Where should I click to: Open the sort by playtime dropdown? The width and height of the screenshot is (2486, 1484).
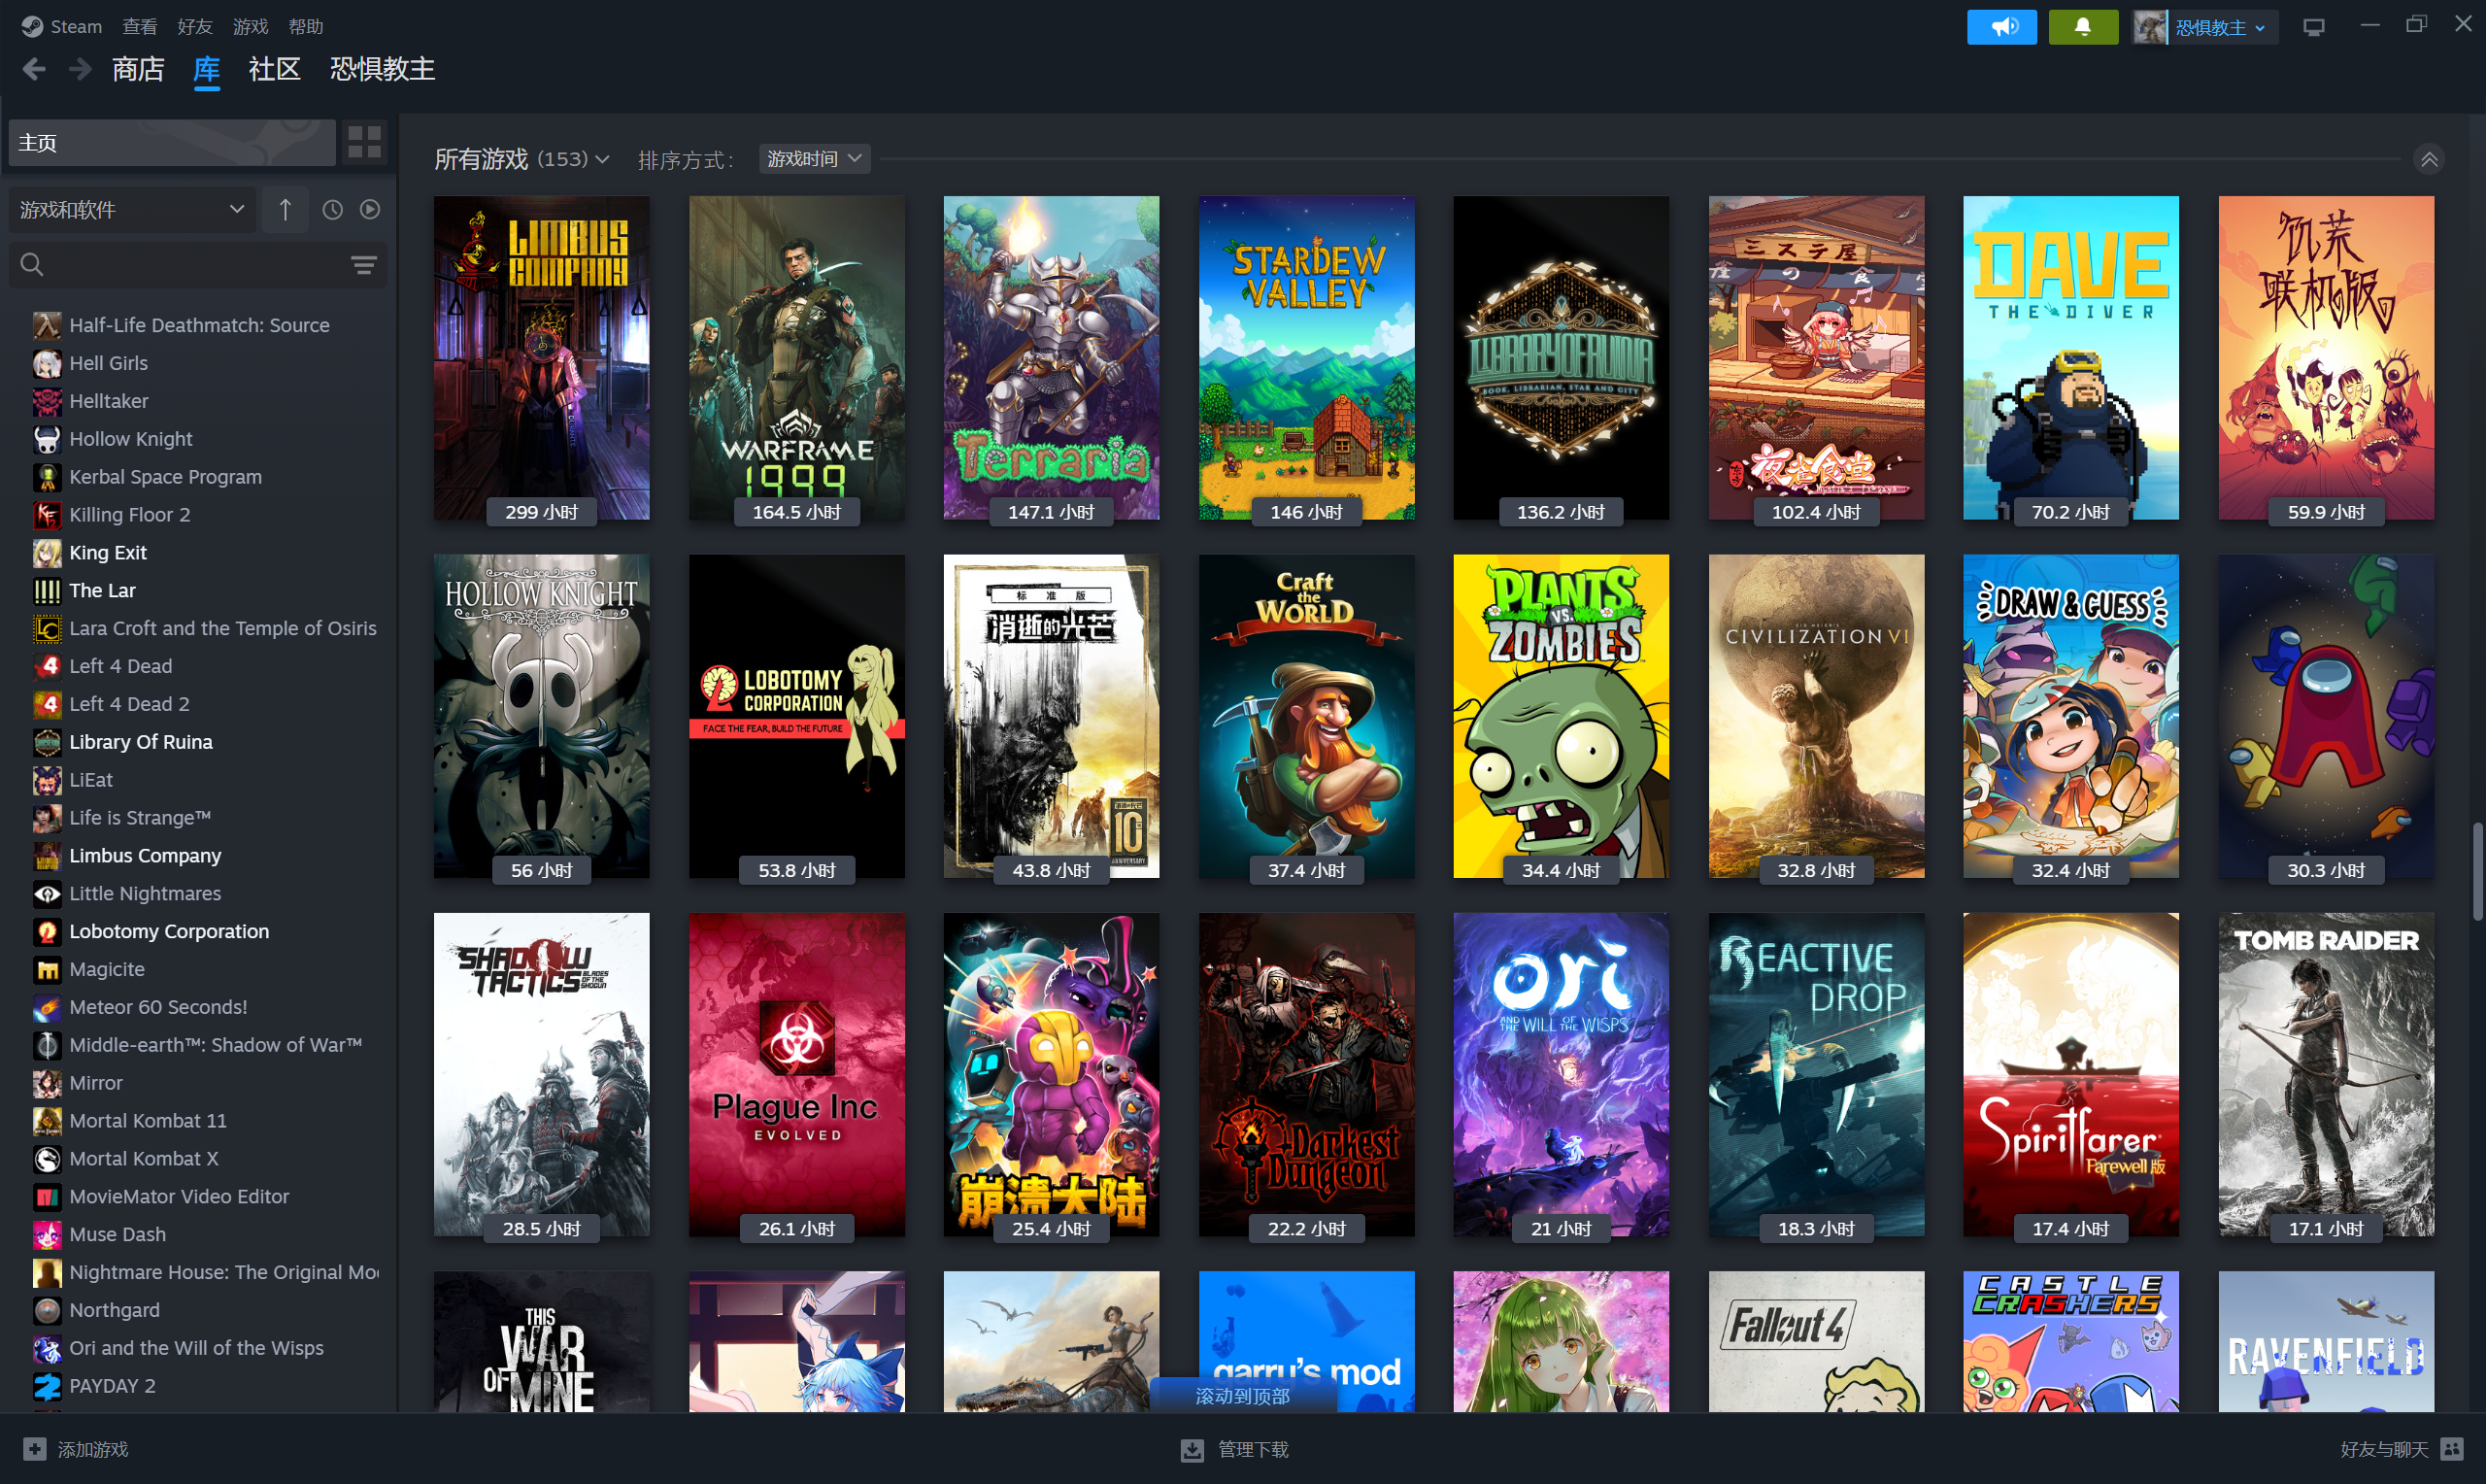point(814,159)
